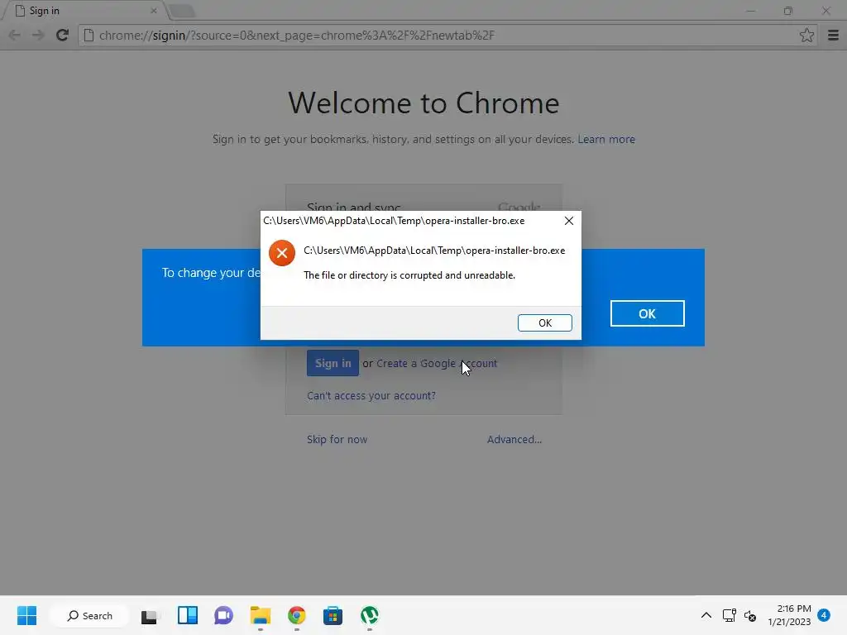The image size is (847, 635).
Task: Open File Explorer from the taskbar
Action: (261, 615)
